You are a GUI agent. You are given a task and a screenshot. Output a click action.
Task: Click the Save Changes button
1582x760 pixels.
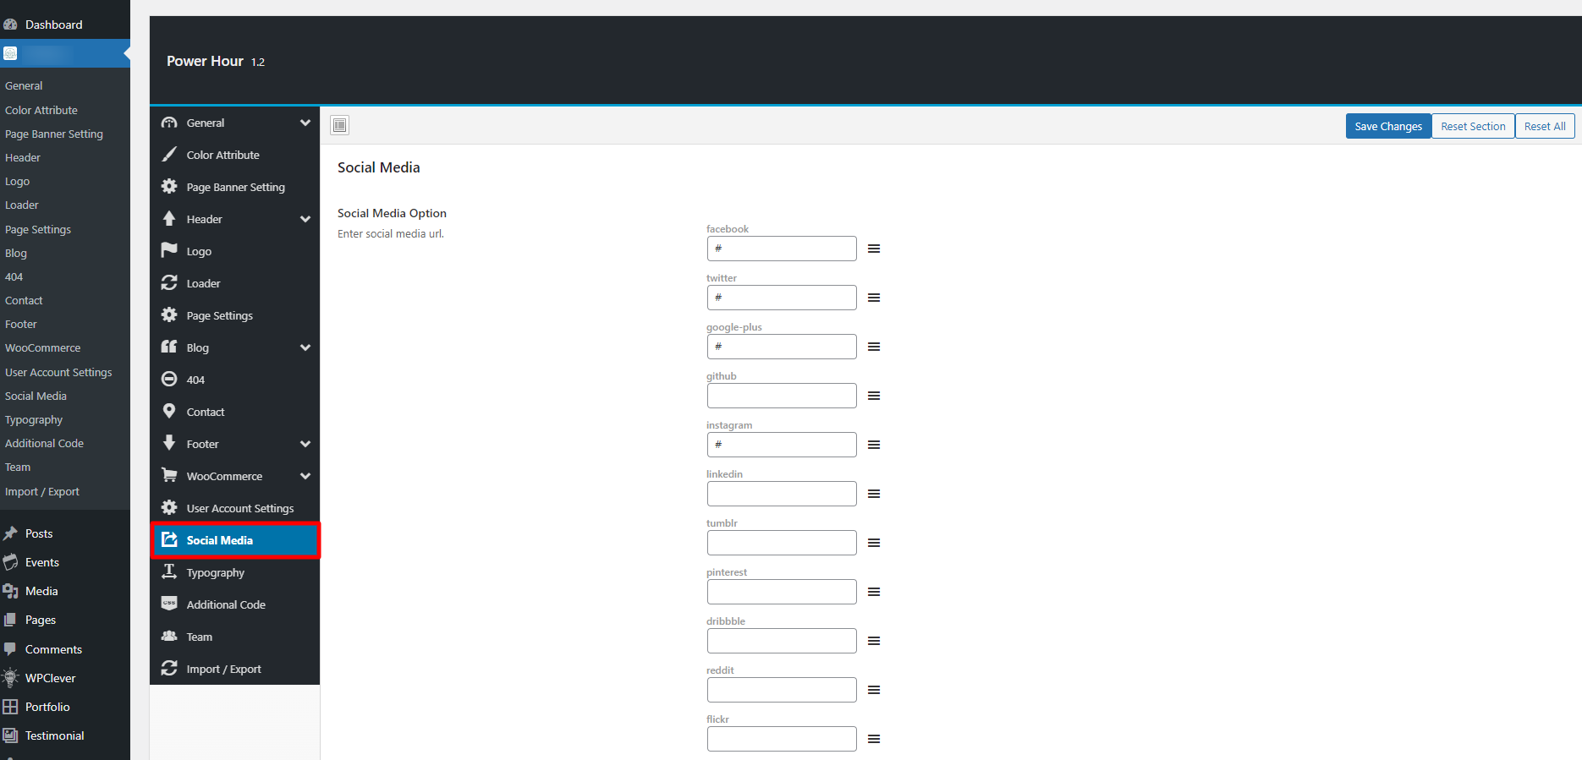1388,126
